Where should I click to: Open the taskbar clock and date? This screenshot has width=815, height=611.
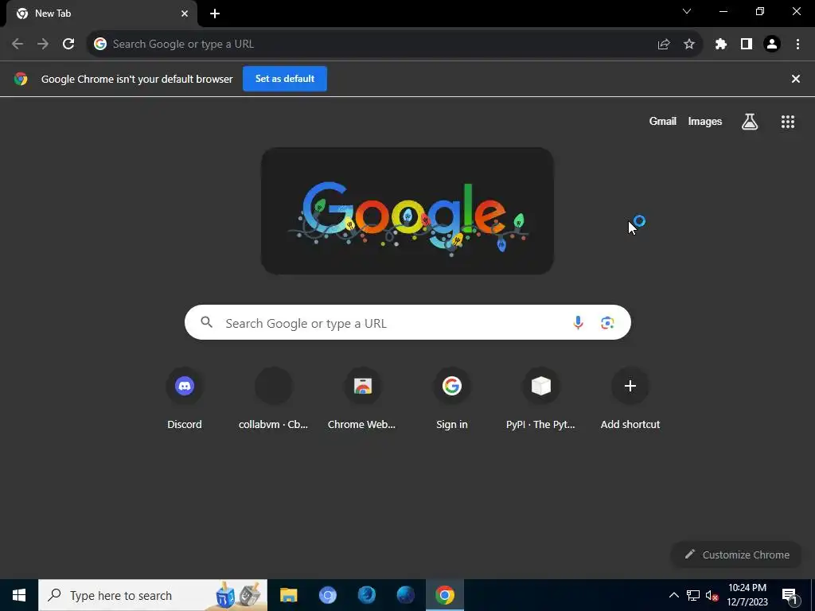[x=747, y=595]
